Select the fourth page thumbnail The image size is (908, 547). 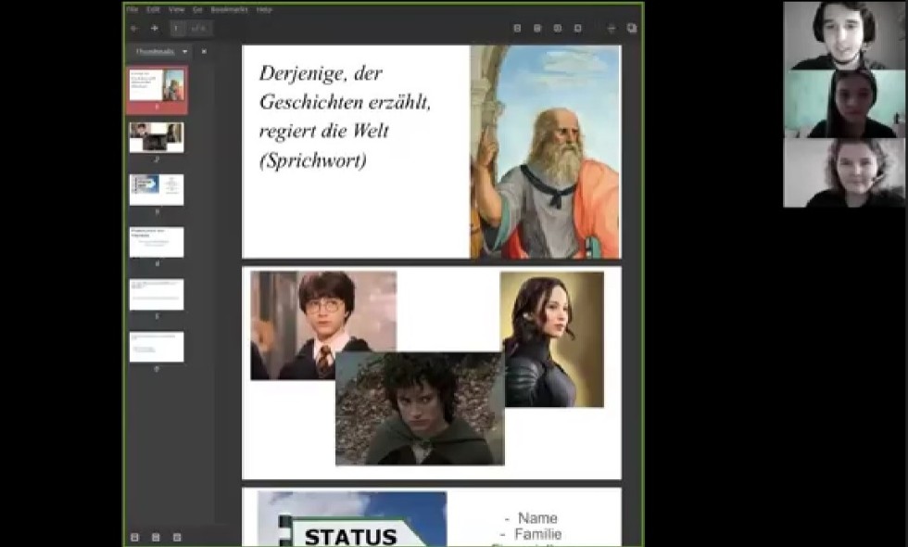[x=156, y=242]
